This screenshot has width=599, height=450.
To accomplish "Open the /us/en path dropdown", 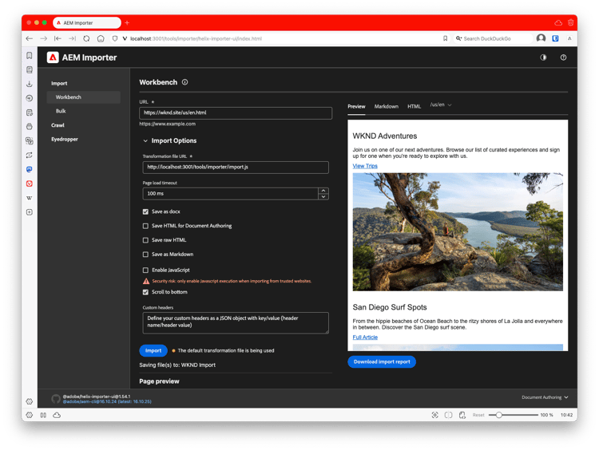I will (x=441, y=105).
